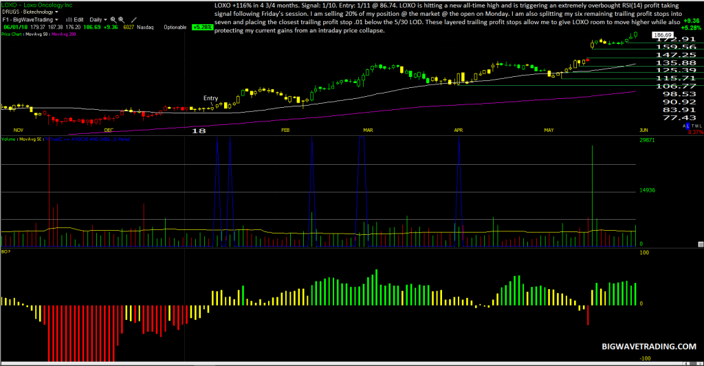Click the green +5.28% change box
This screenshot has width=704, height=366.
point(203,27)
